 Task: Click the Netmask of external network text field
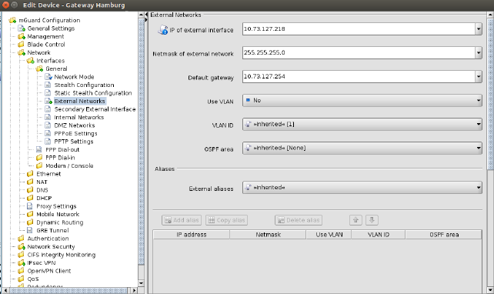359,52
